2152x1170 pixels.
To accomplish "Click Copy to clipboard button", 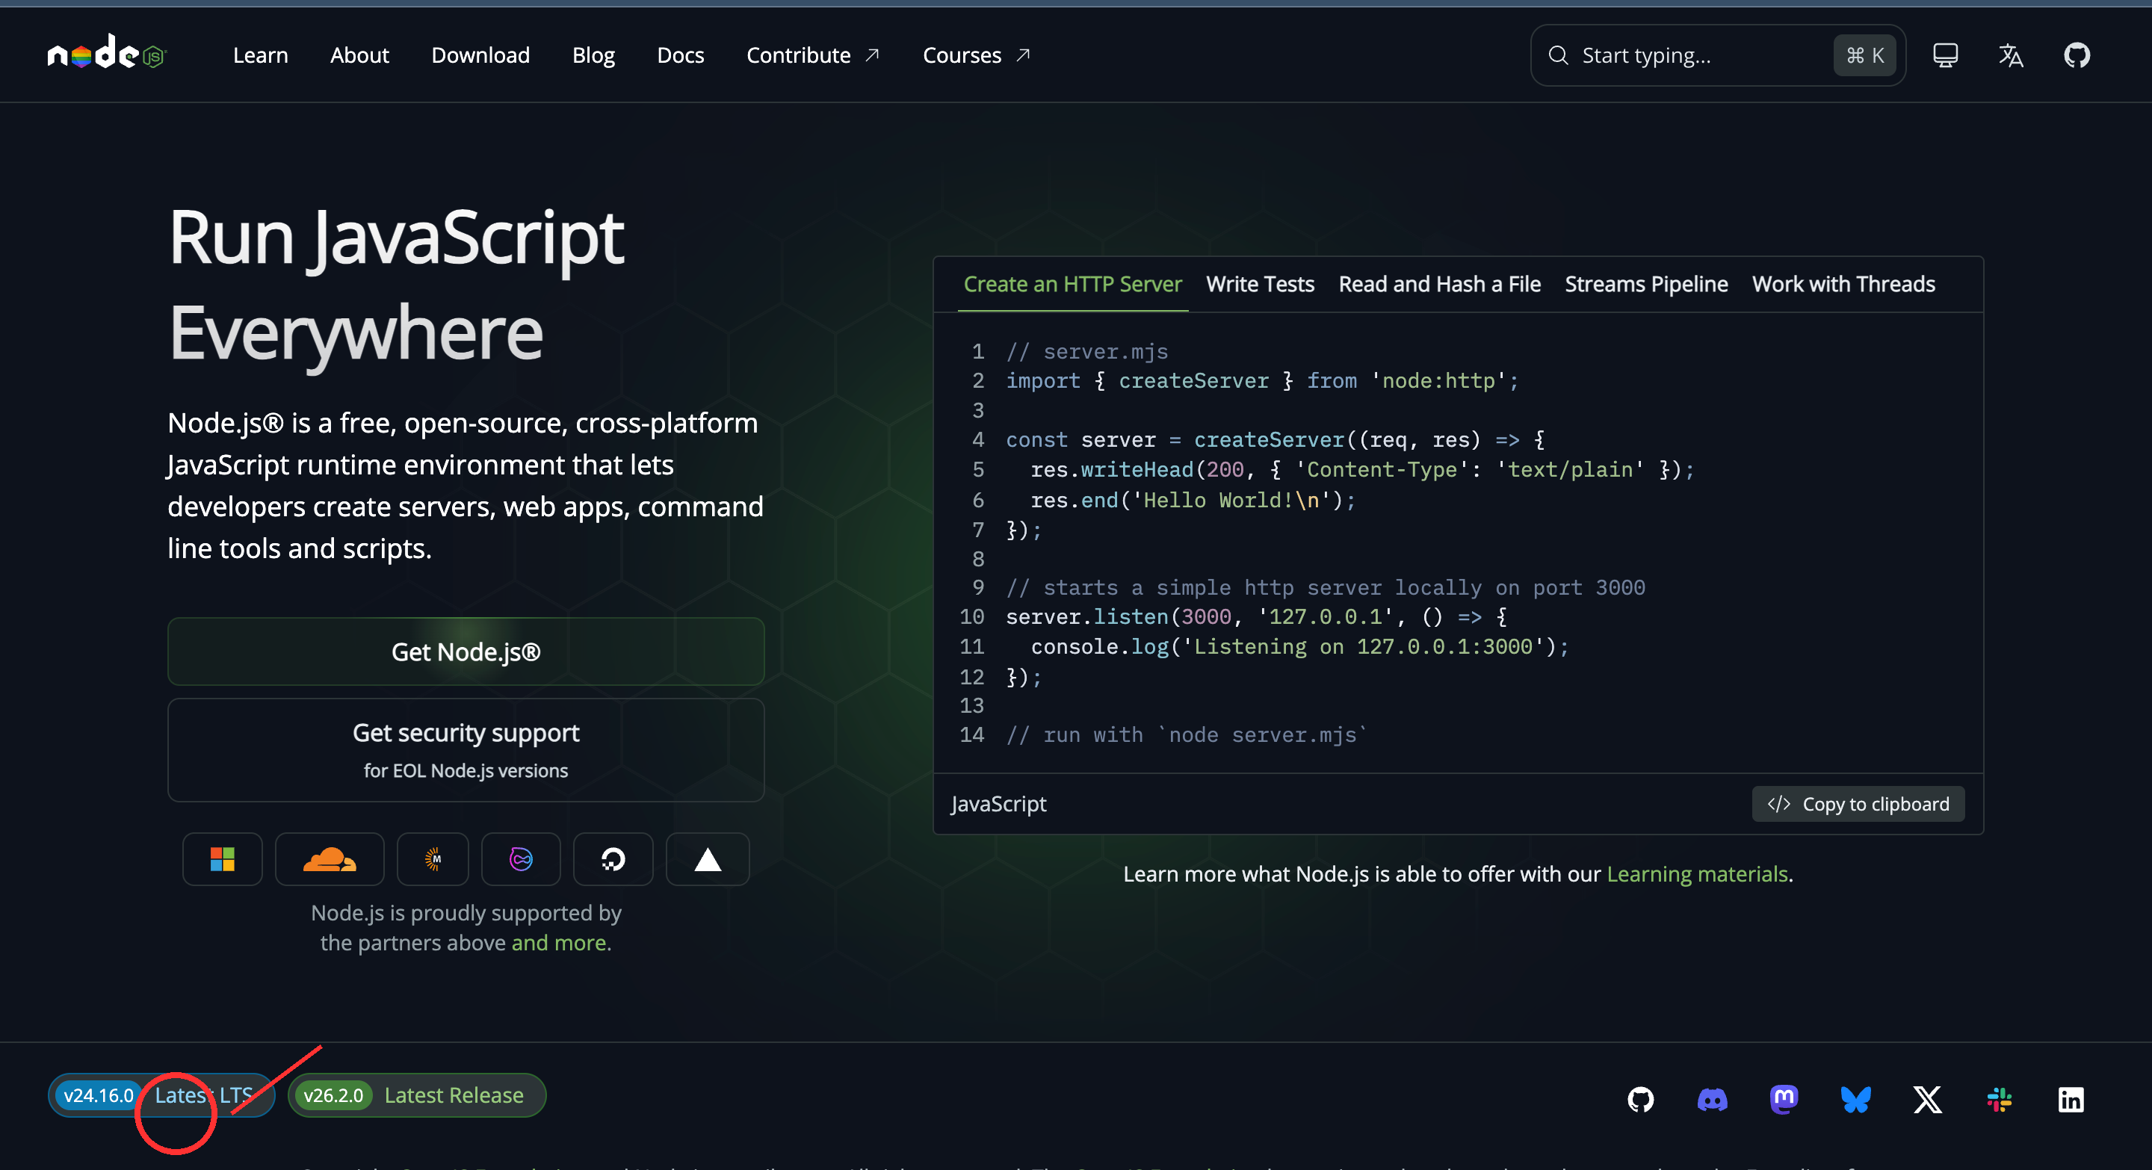I will point(1858,803).
